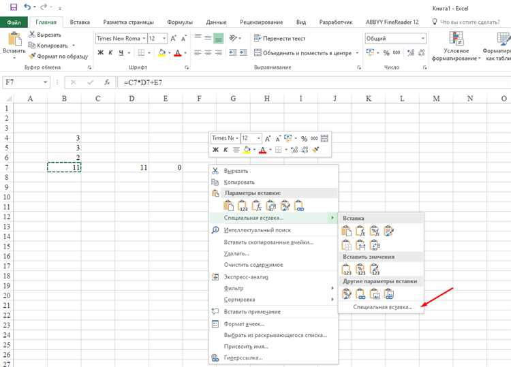
Task: Click the percent style icon in Число group
Action: click(x=386, y=52)
